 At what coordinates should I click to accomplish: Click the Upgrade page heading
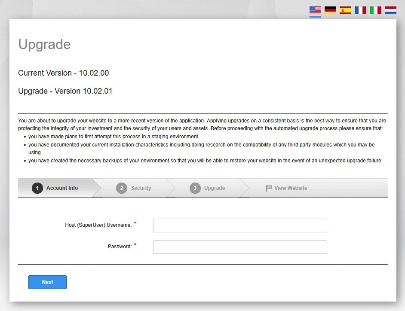(44, 44)
